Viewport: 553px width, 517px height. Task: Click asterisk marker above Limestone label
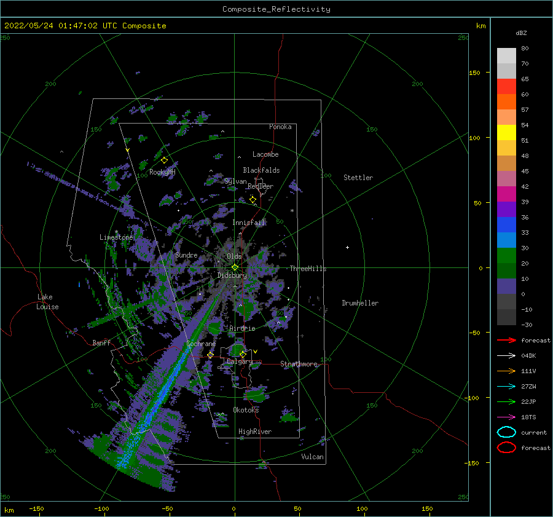(116, 232)
